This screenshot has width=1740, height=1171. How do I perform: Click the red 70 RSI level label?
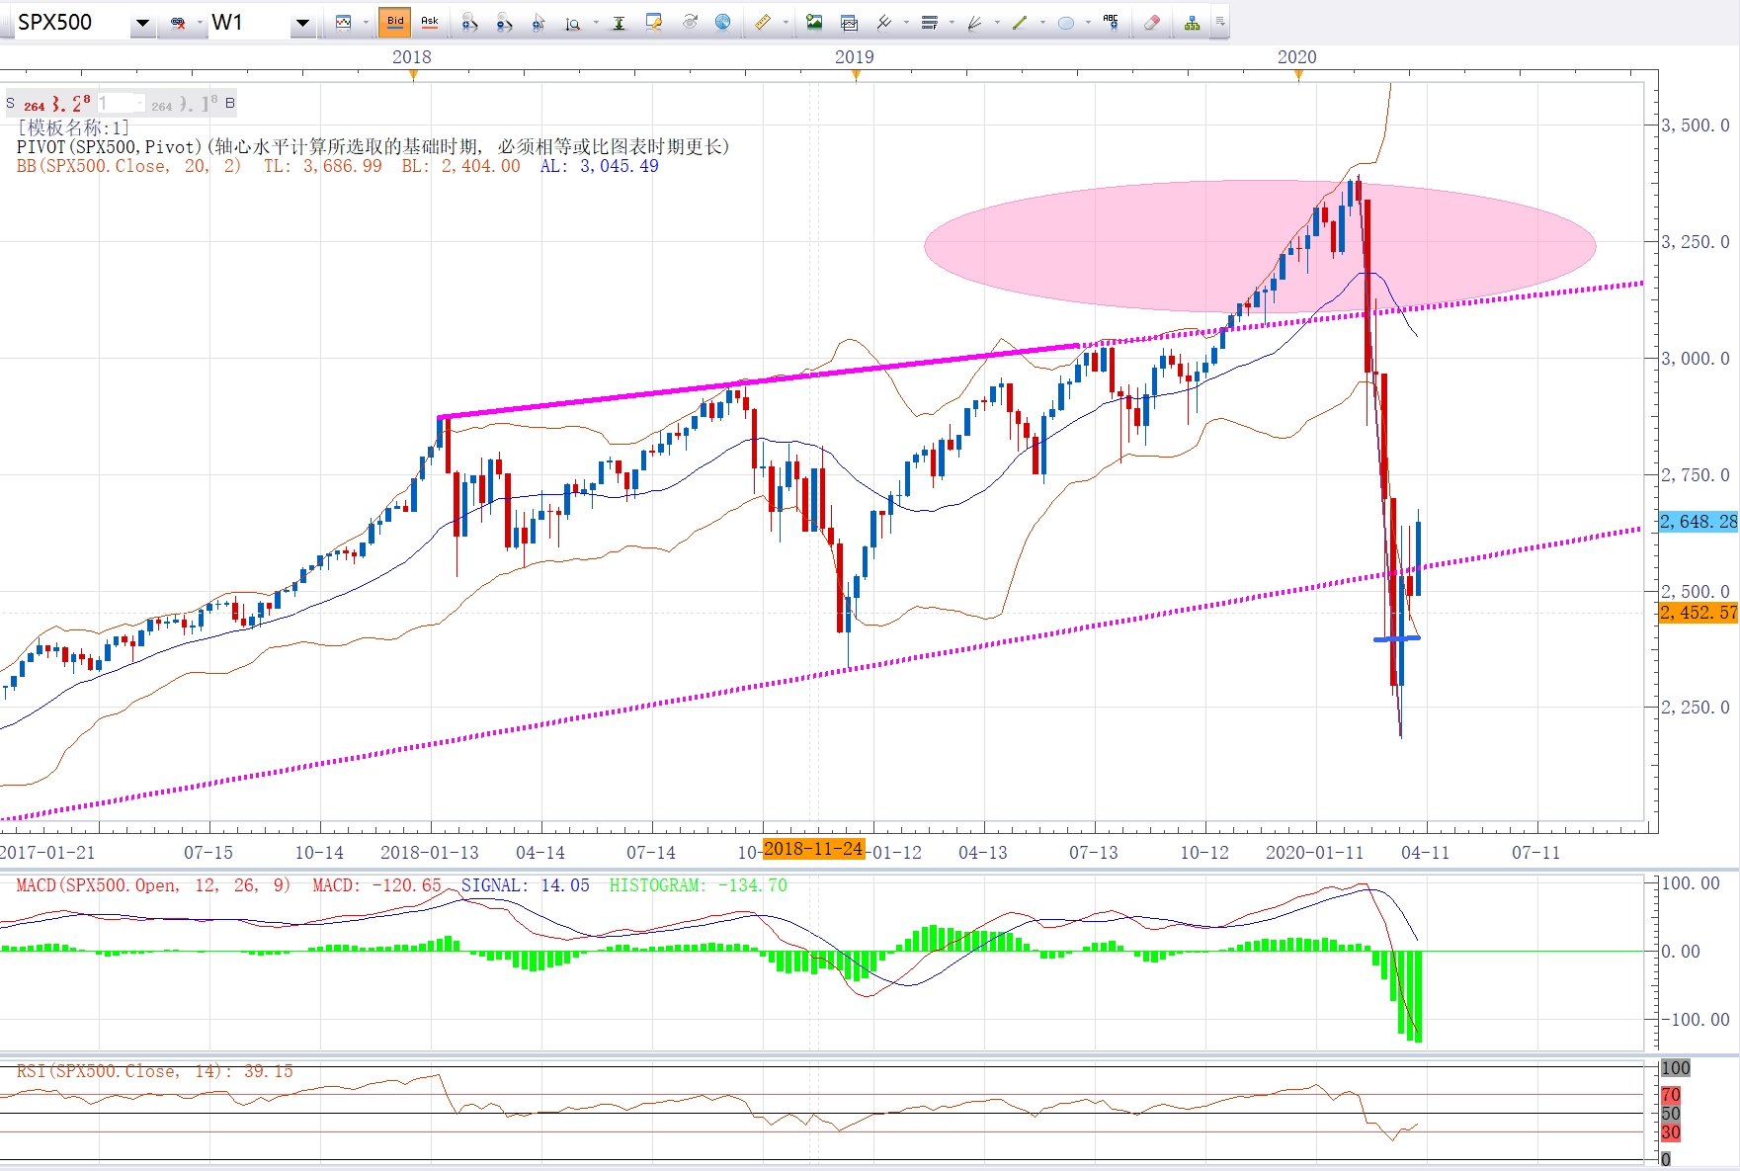tap(1671, 1095)
